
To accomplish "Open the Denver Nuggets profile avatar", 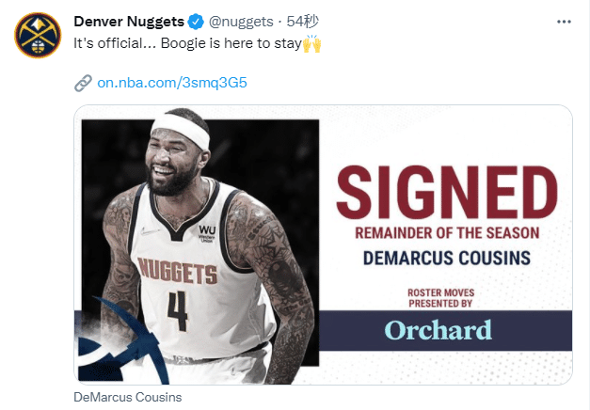I will (x=38, y=35).
